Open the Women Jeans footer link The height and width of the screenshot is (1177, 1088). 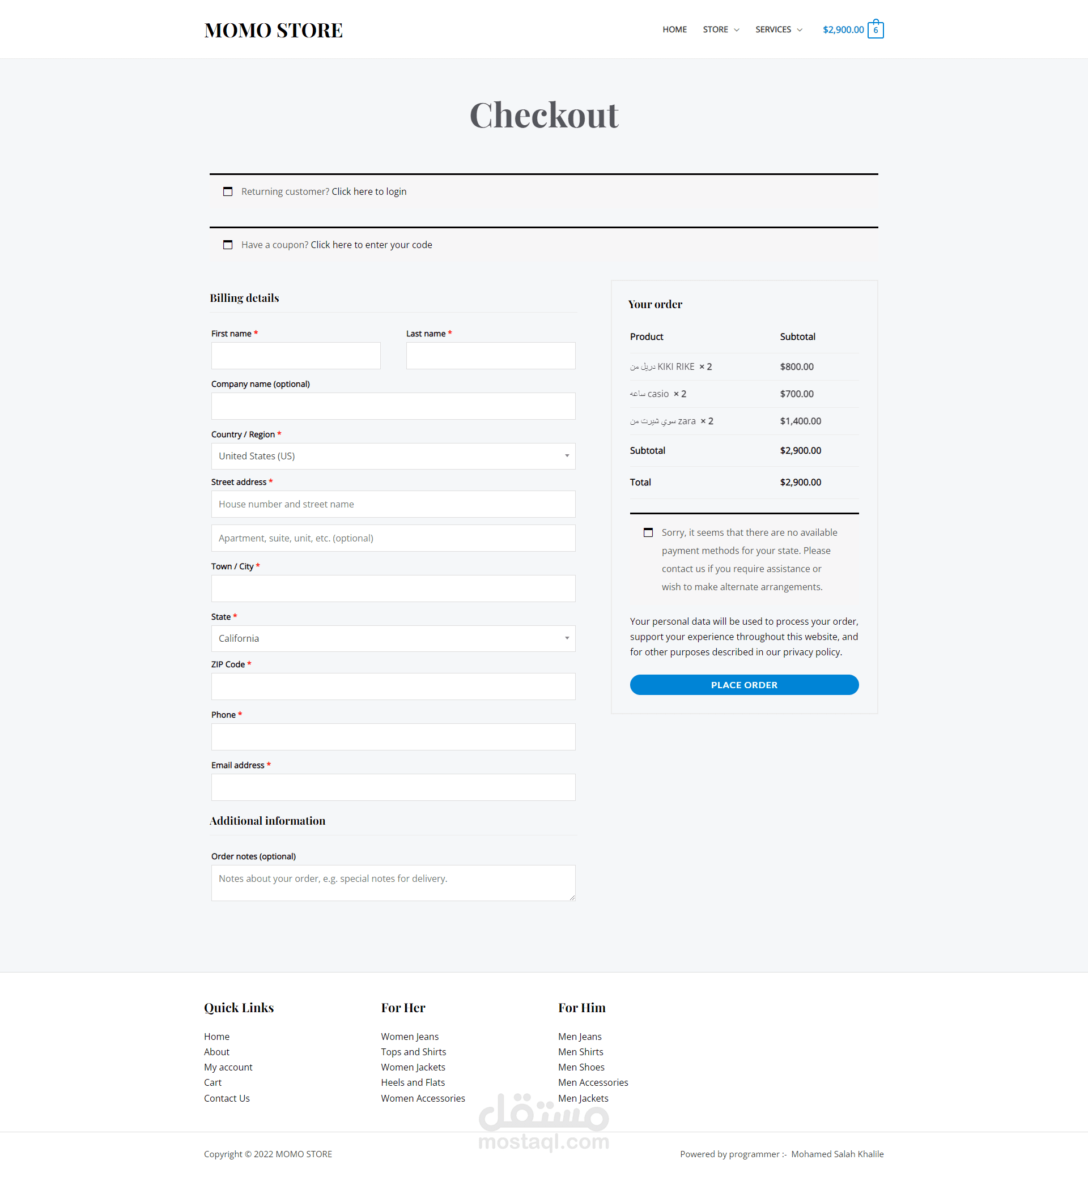[x=409, y=1037]
